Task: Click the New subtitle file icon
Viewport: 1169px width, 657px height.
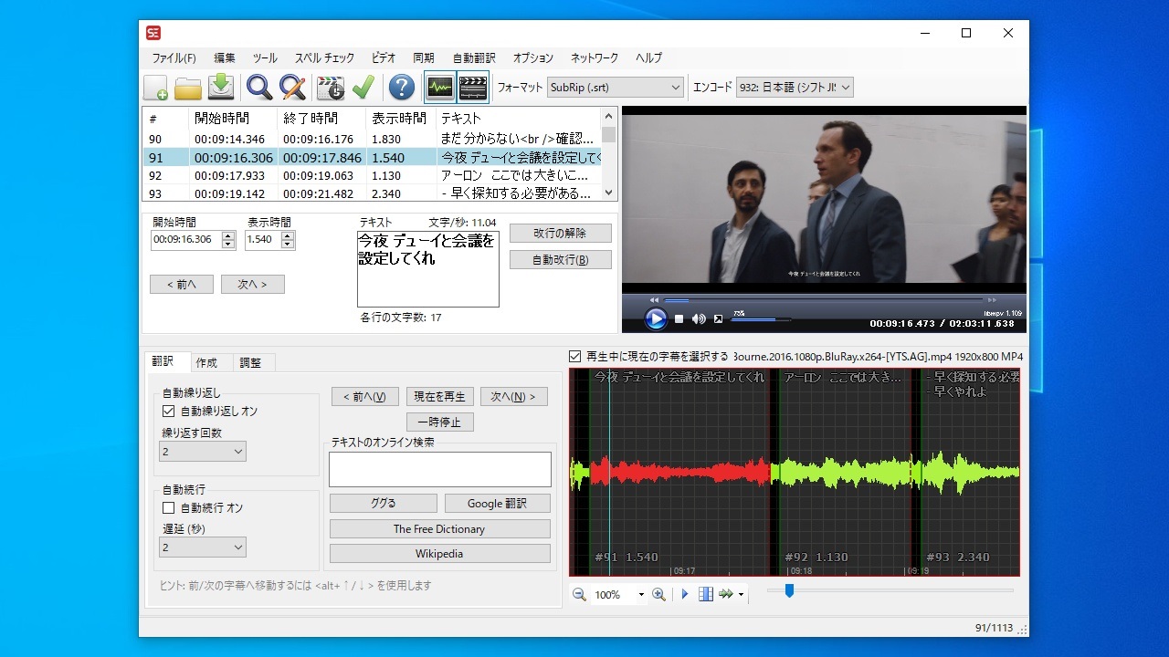Action: 155,88
